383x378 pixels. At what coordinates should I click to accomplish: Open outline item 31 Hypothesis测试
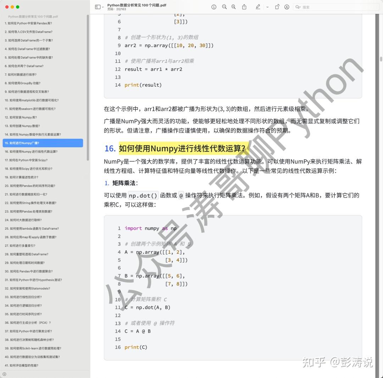coord(33,280)
